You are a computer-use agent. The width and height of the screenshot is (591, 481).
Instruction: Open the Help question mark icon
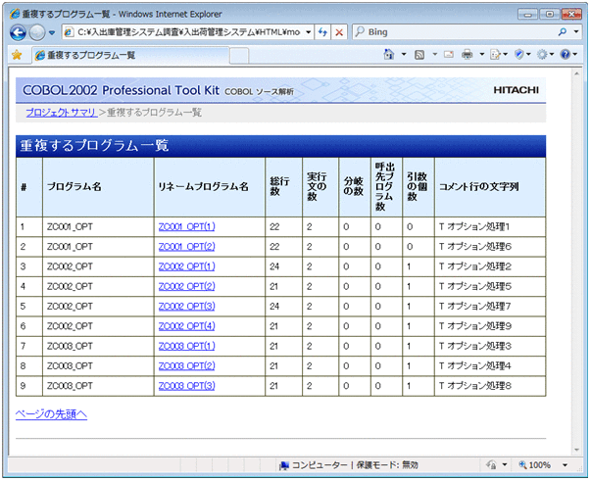[566, 55]
